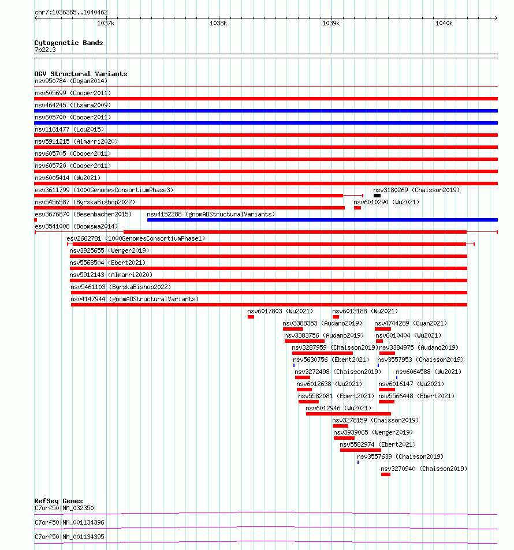Click nsv5582974 (Ebert2021) label
The height and width of the screenshot is (550, 514).
378,445
